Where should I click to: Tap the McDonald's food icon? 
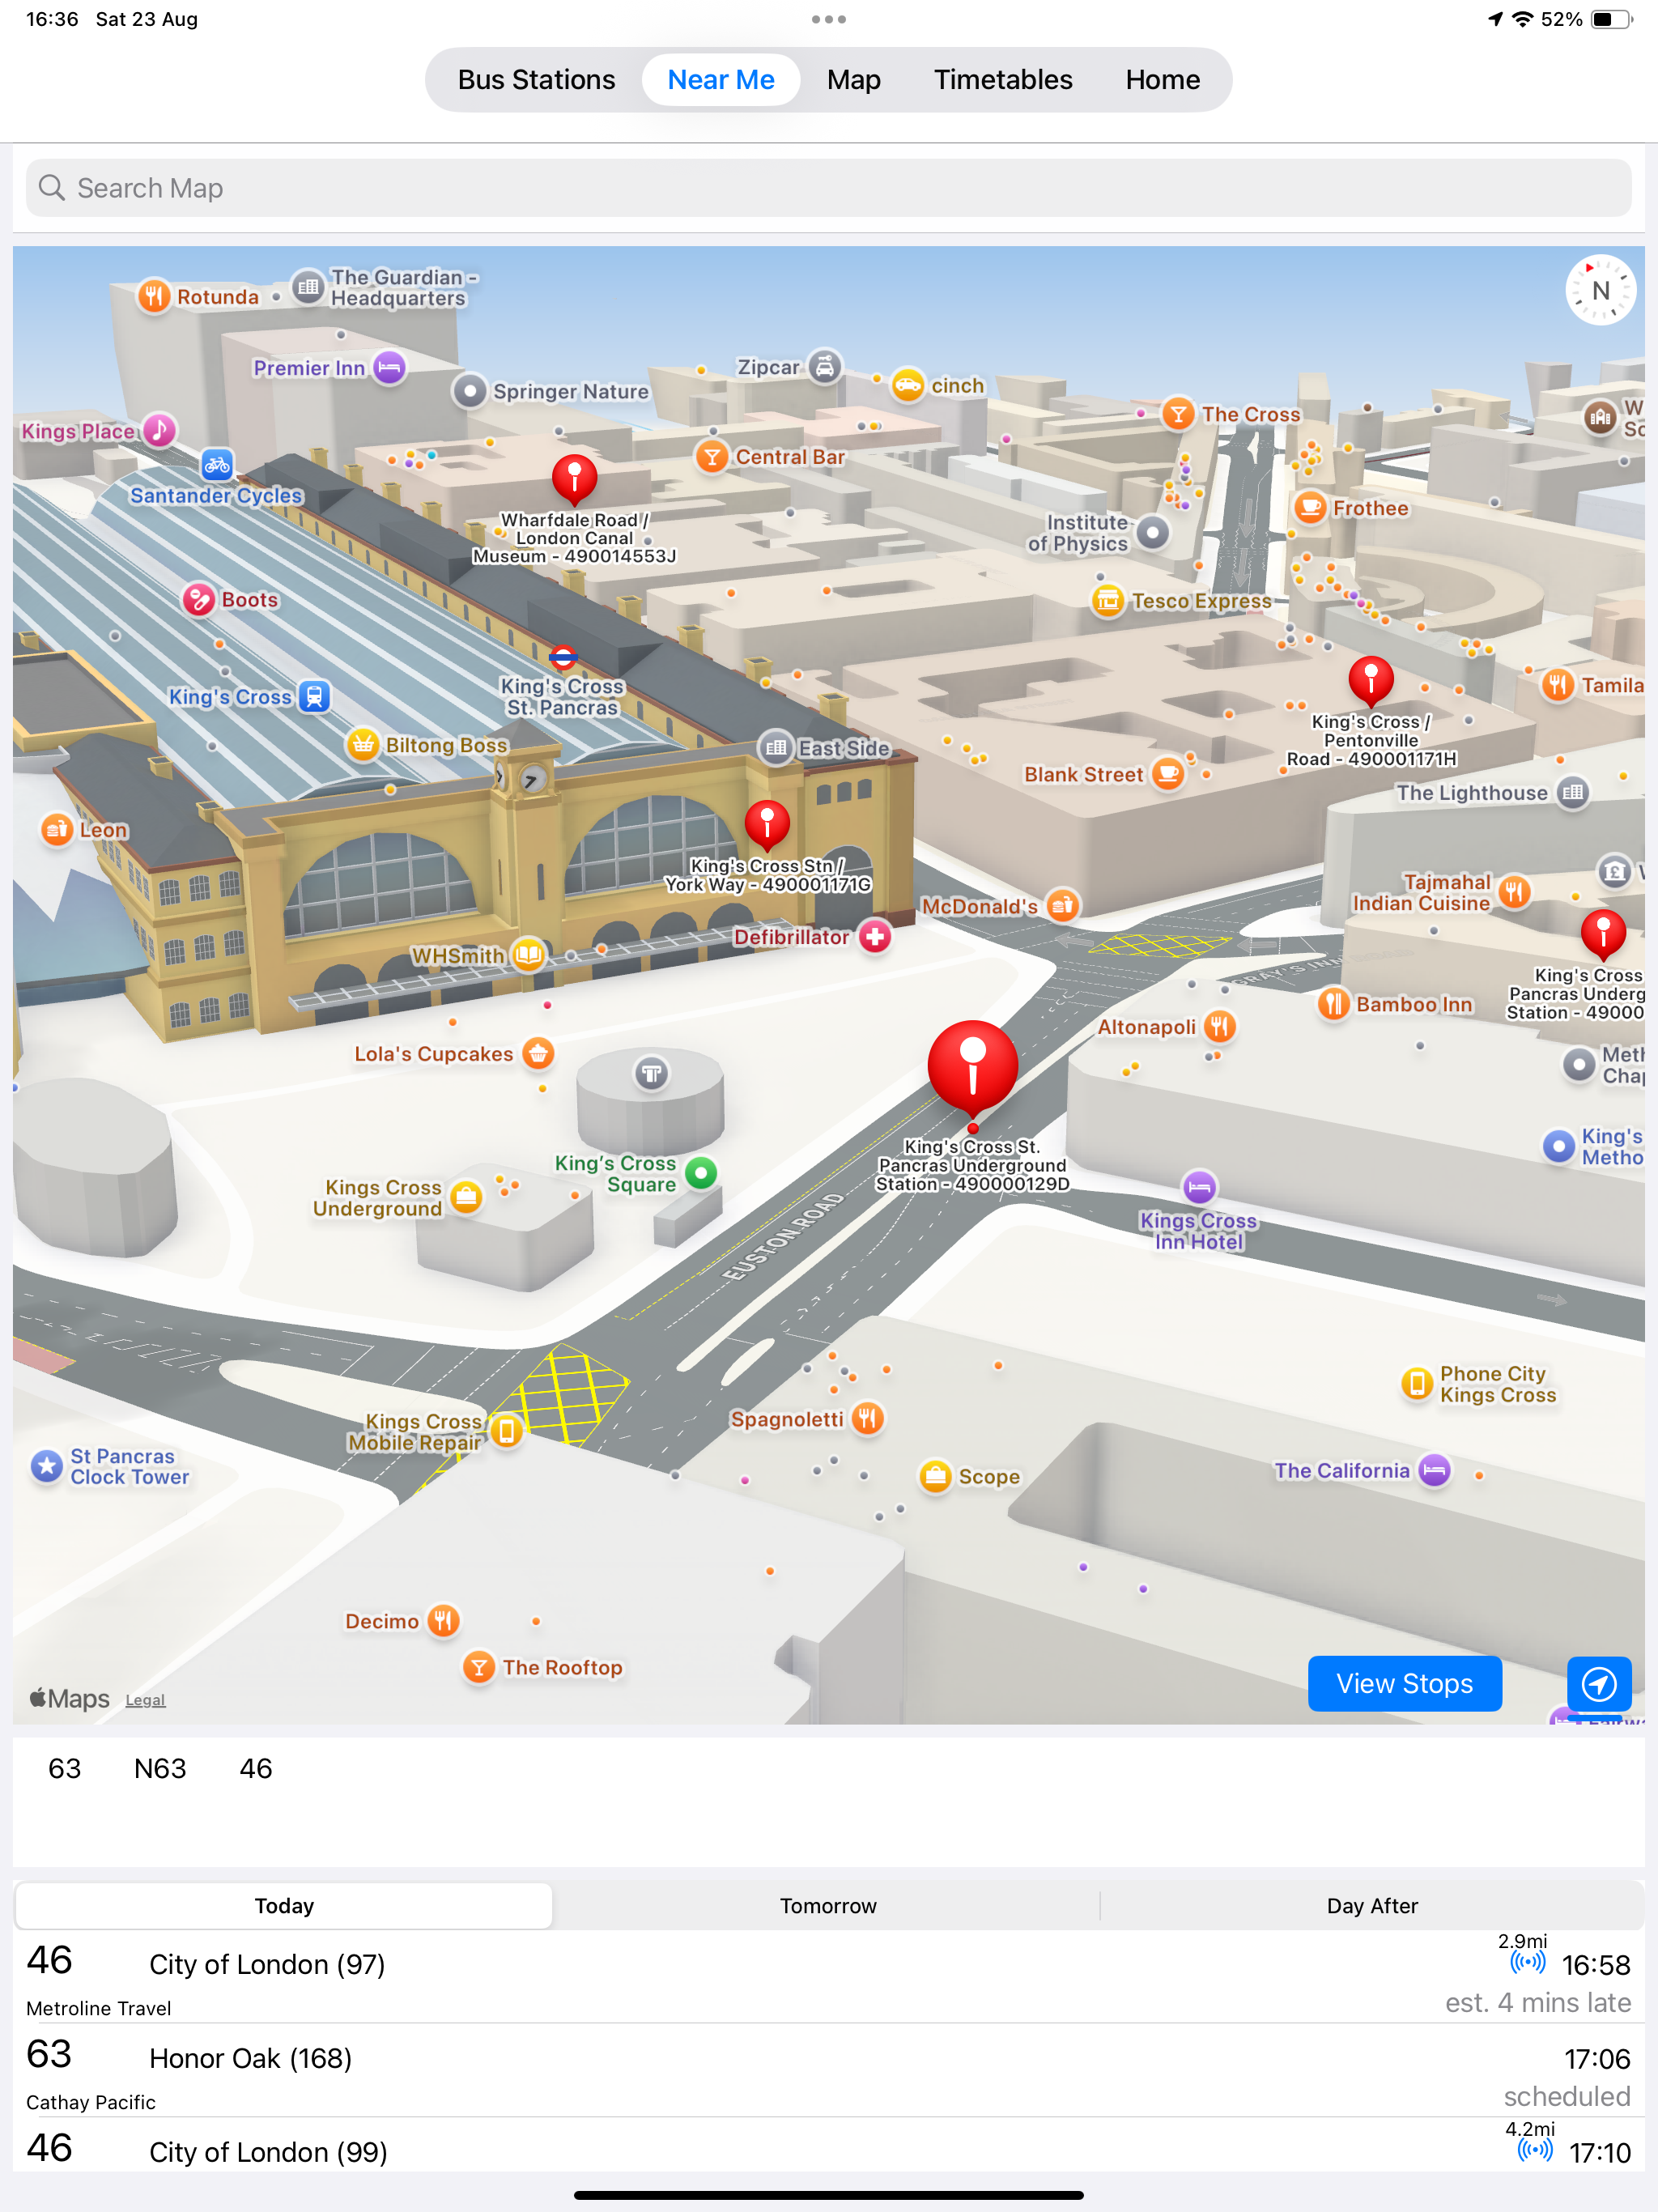tap(1062, 906)
